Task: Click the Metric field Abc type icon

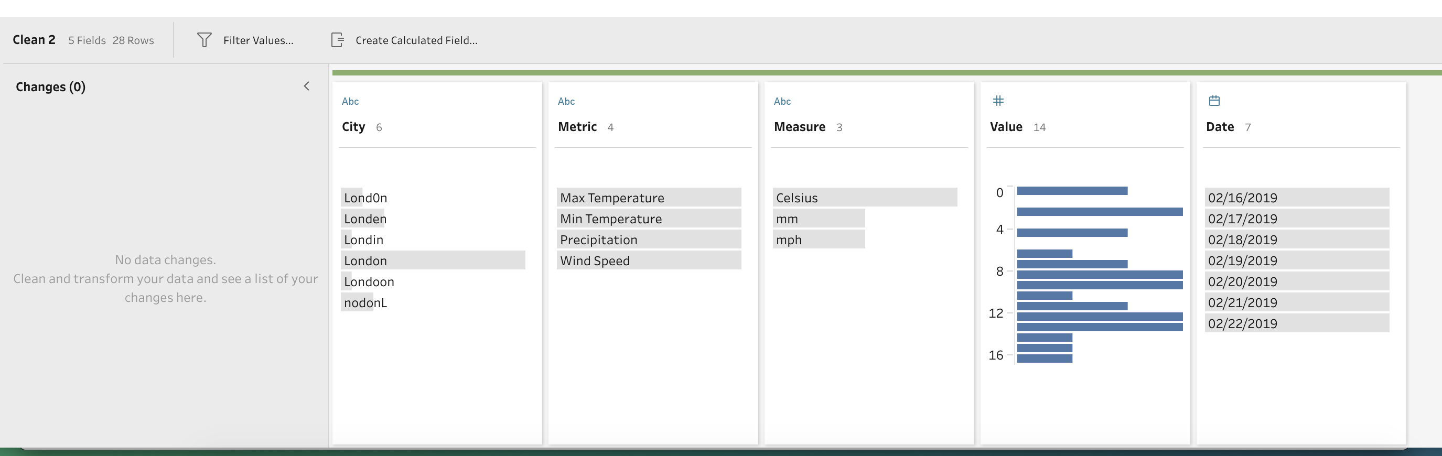Action: point(566,101)
